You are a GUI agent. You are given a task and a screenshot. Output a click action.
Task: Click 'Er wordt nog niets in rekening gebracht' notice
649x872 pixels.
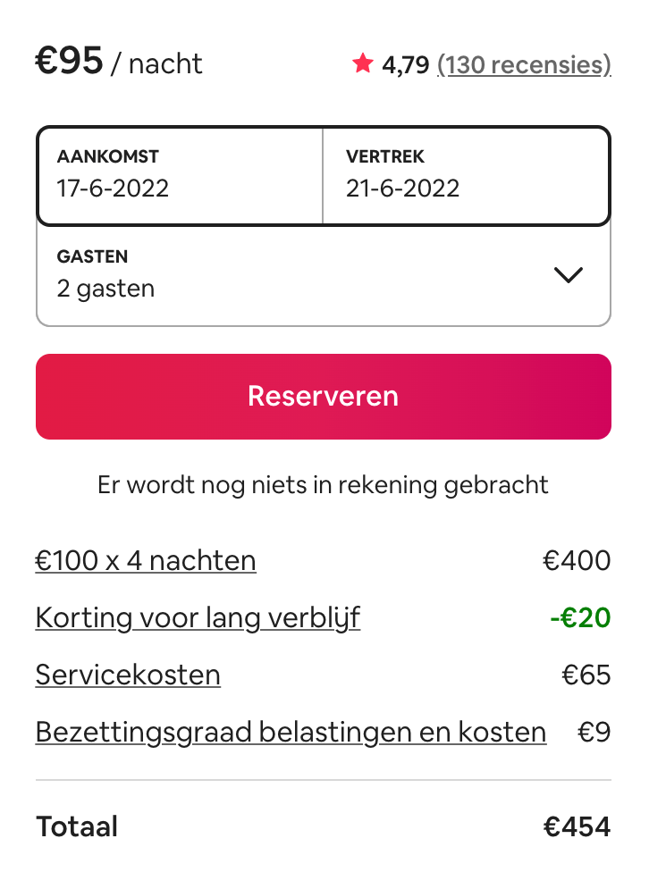click(323, 485)
